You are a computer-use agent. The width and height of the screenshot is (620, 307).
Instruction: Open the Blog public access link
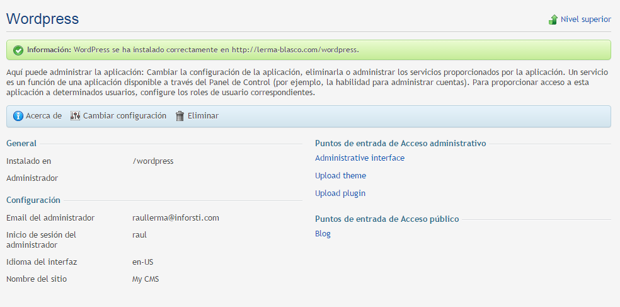coord(323,234)
